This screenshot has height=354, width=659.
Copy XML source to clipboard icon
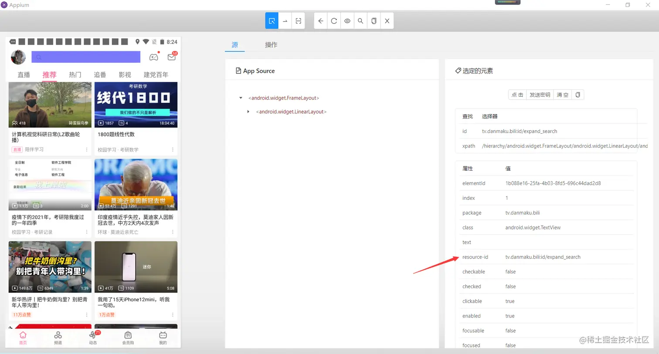coord(374,21)
